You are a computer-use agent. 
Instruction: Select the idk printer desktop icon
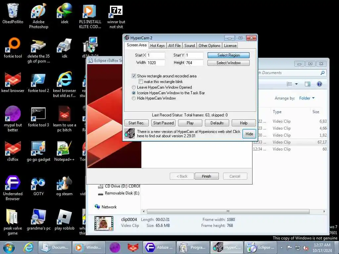pos(65,48)
